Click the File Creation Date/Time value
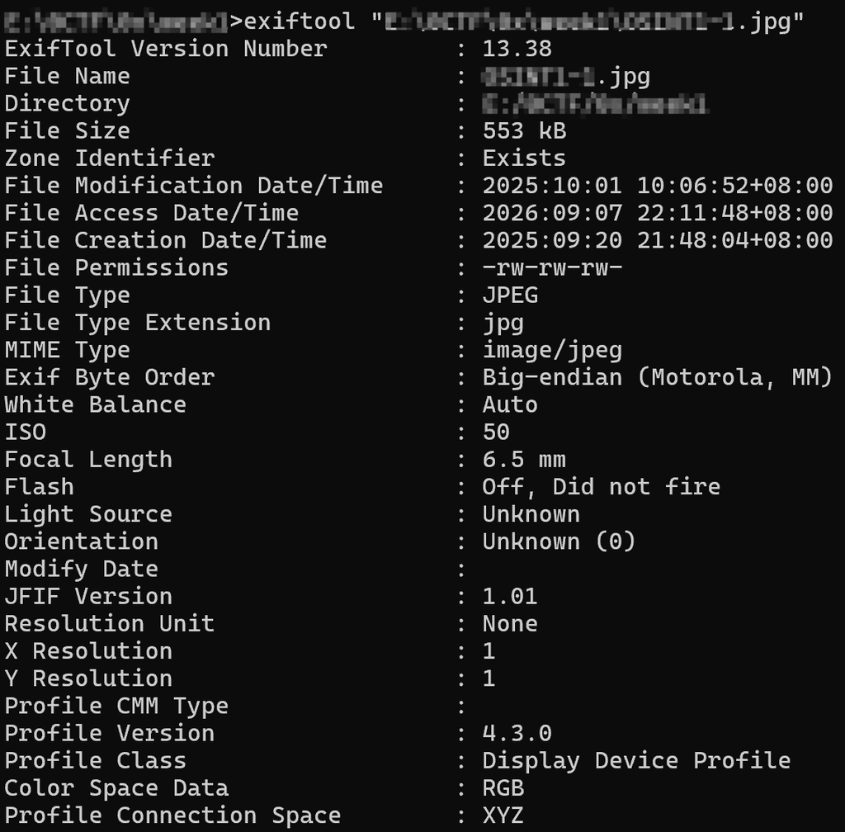The image size is (845, 832). click(658, 240)
